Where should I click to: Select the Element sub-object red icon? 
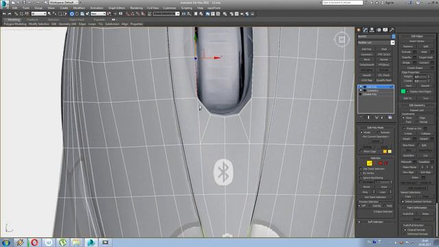coord(385,163)
